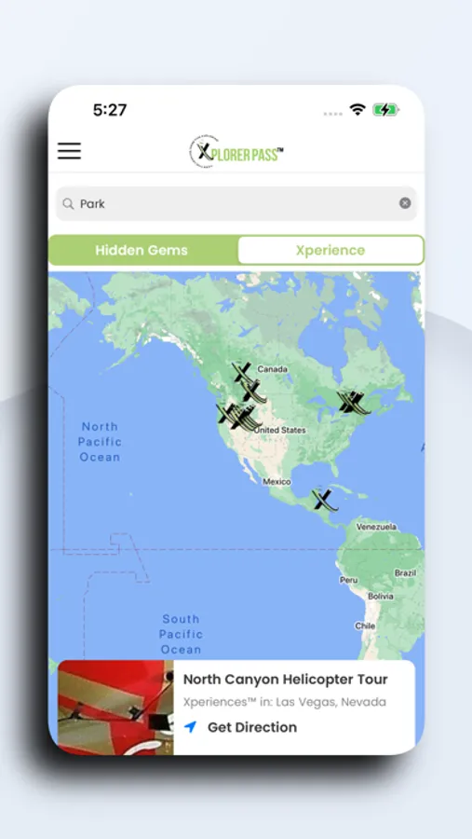Viewport: 472px width, 839px height.
Task: Click Get Direction link
Action: click(251, 727)
